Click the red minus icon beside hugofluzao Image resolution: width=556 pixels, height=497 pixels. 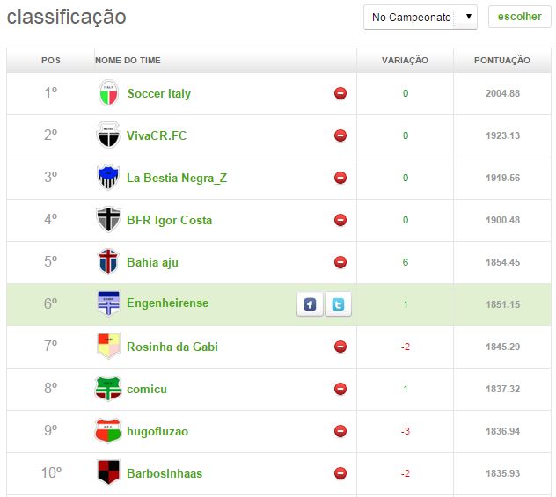point(340,431)
